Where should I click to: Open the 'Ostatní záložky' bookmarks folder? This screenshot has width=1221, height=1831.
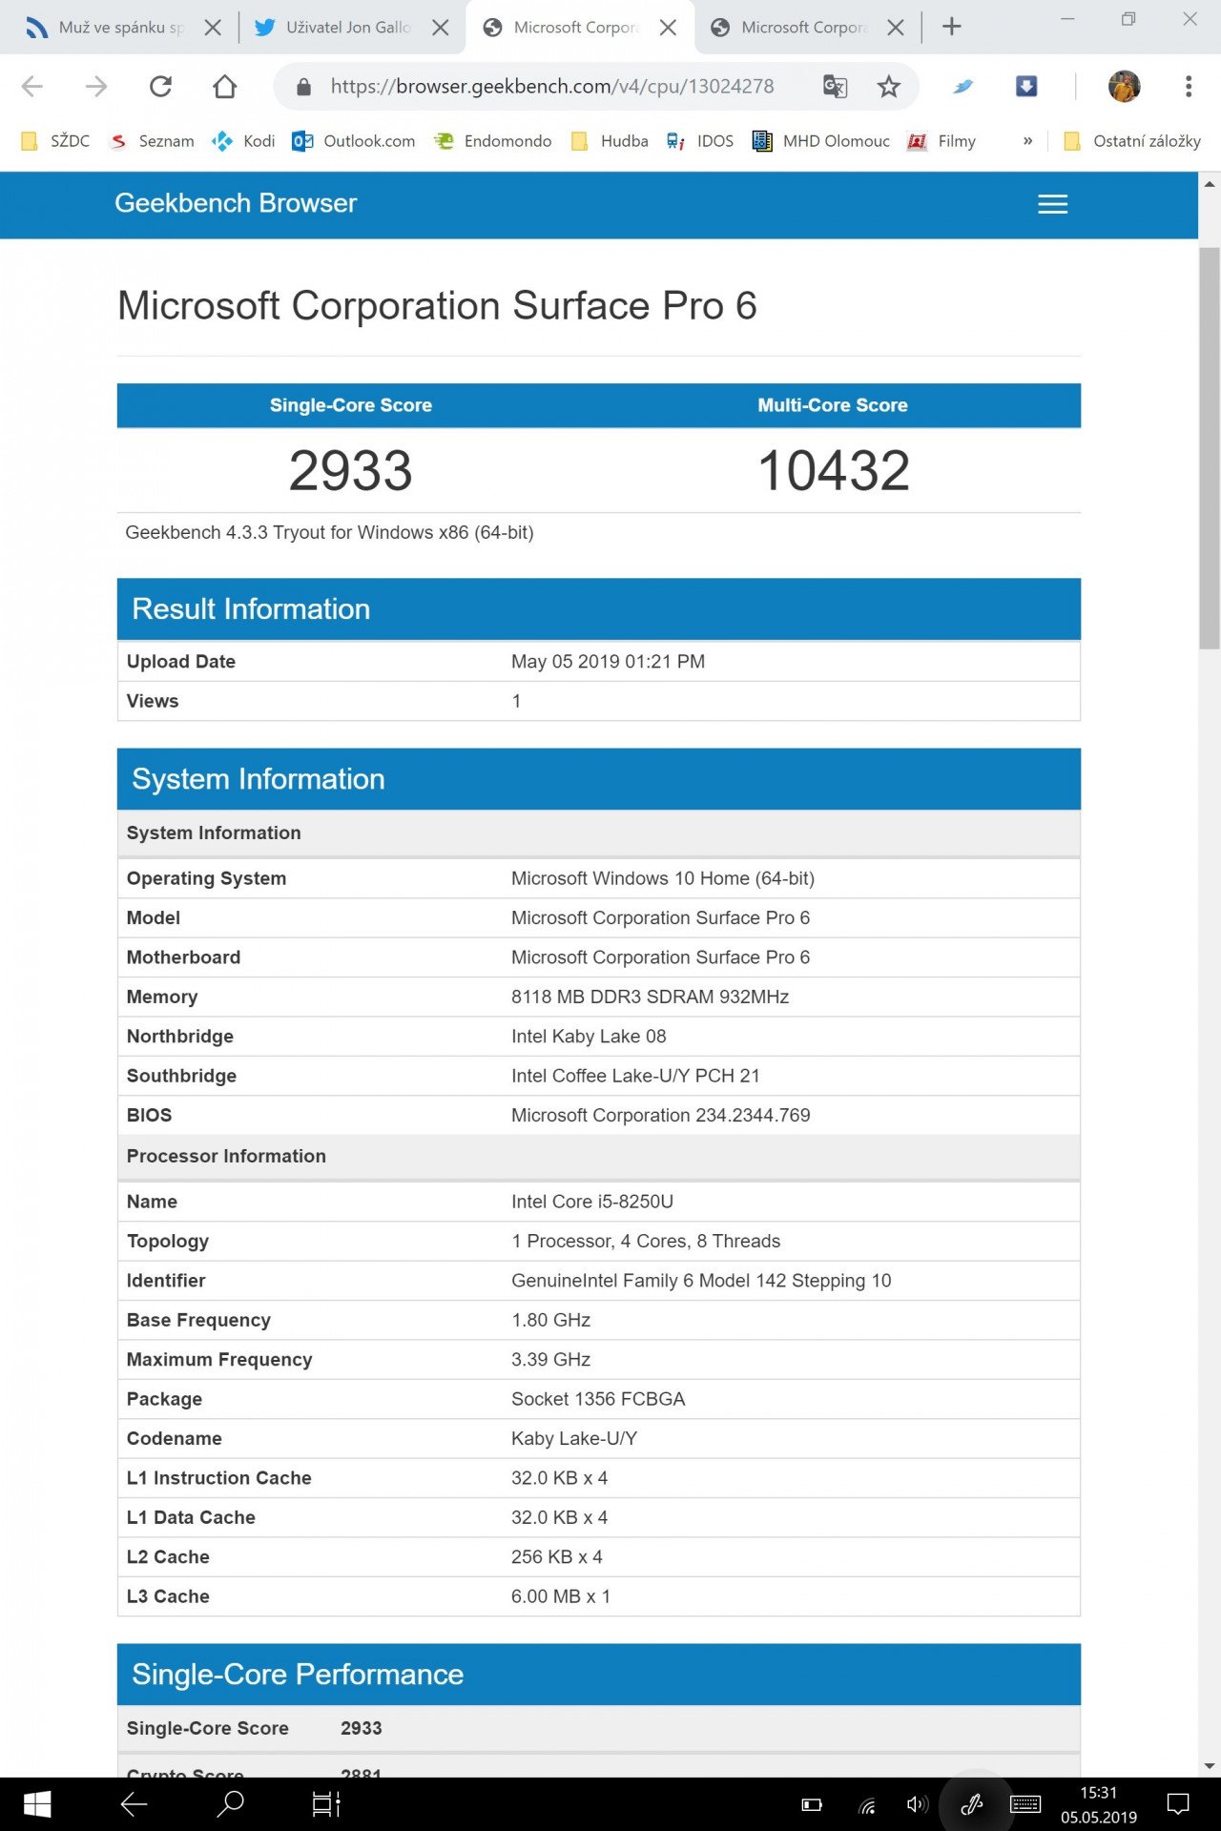pyautogui.click(x=1132, y=141)
